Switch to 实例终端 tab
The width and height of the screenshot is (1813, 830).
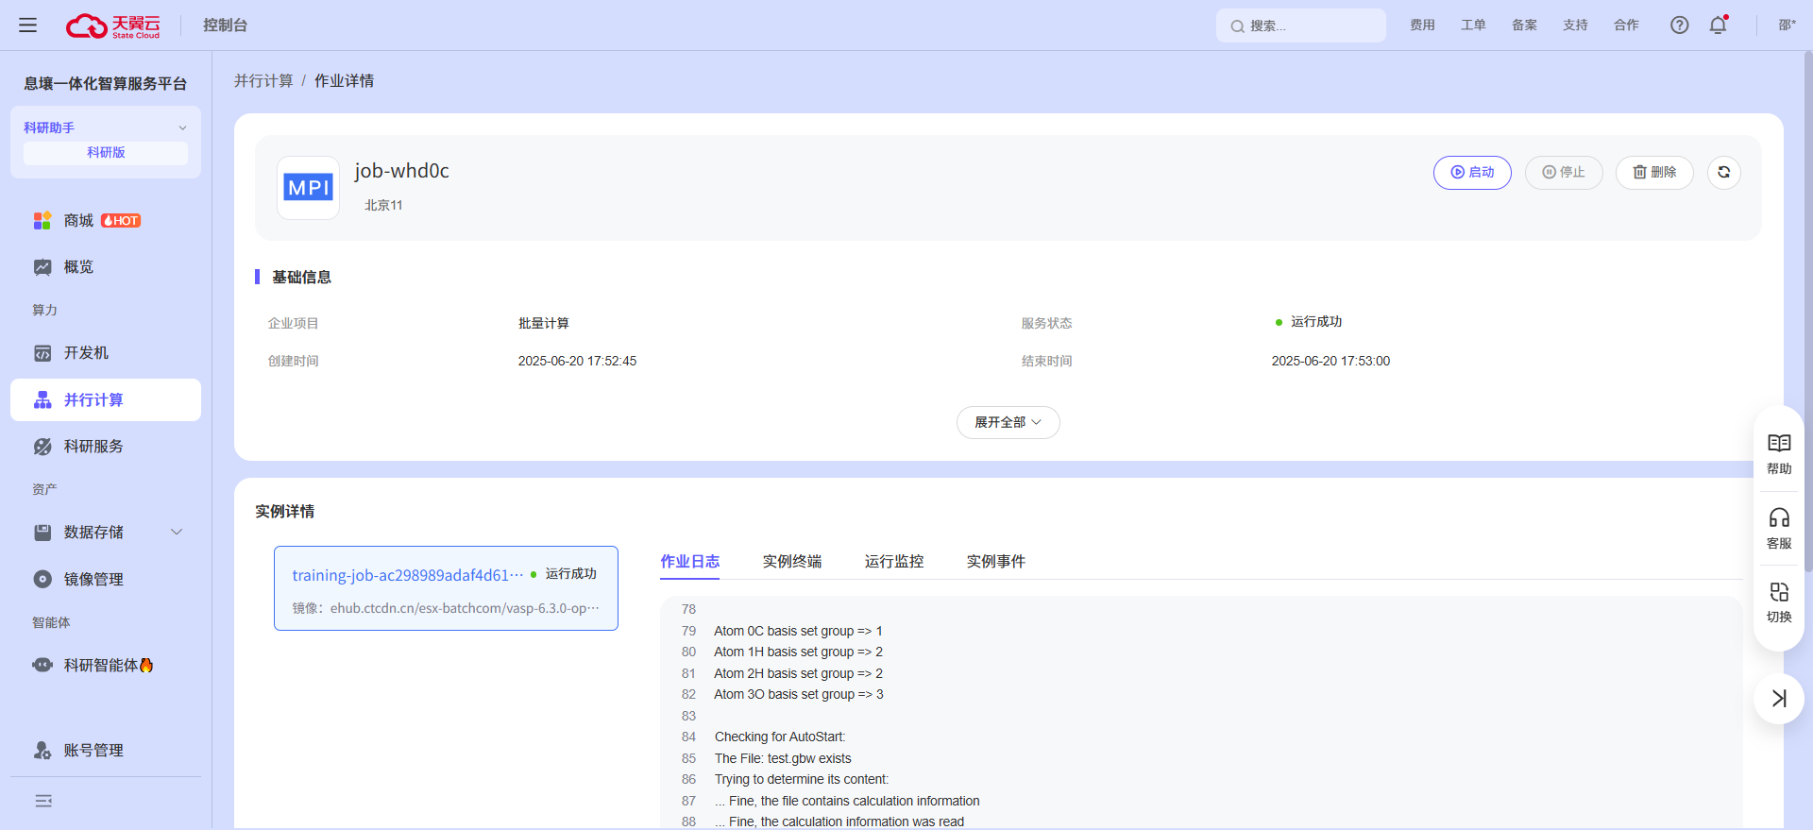pyautogui.click(x=792, y=561)
